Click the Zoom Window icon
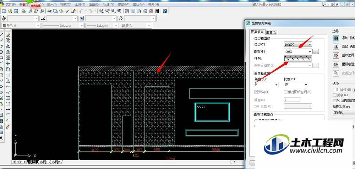 [113, 11]
